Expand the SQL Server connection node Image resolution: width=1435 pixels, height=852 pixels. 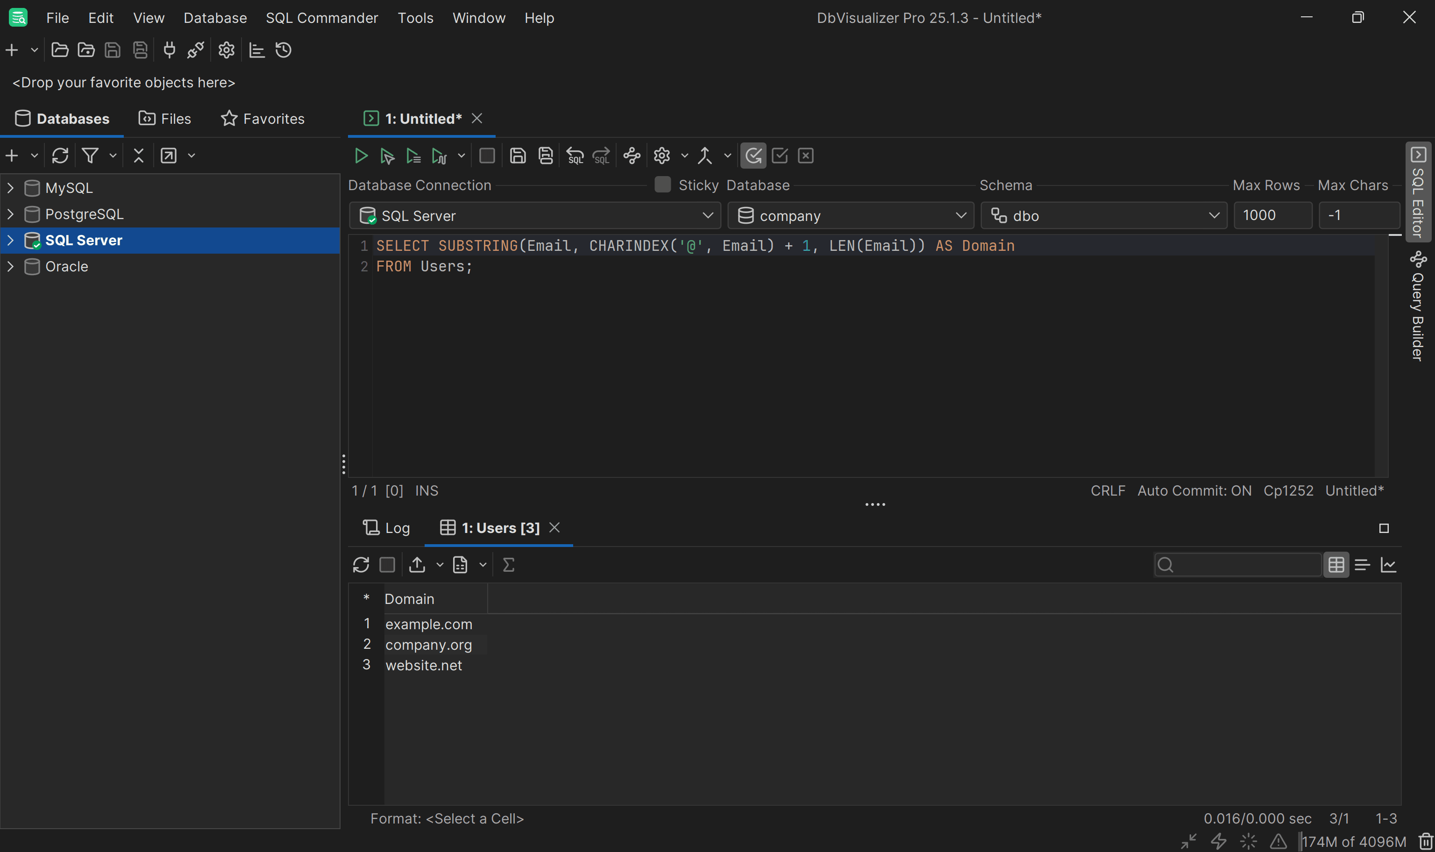coord(10,241)
